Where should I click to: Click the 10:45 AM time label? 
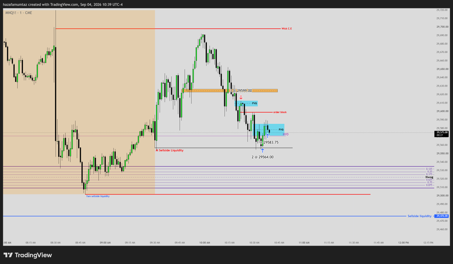pyautogui.click(x=279, y=242)
